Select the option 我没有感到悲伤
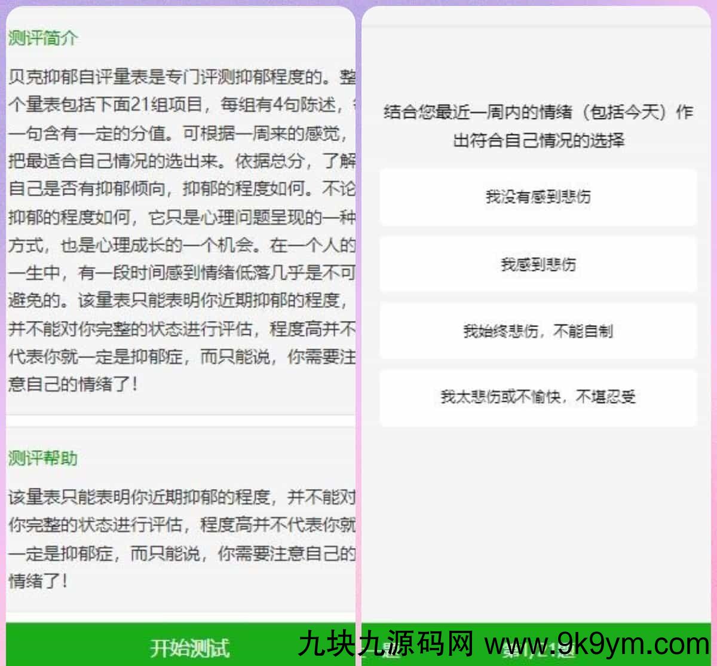Screen dimensions: 717x666 [x=538, y=197]
